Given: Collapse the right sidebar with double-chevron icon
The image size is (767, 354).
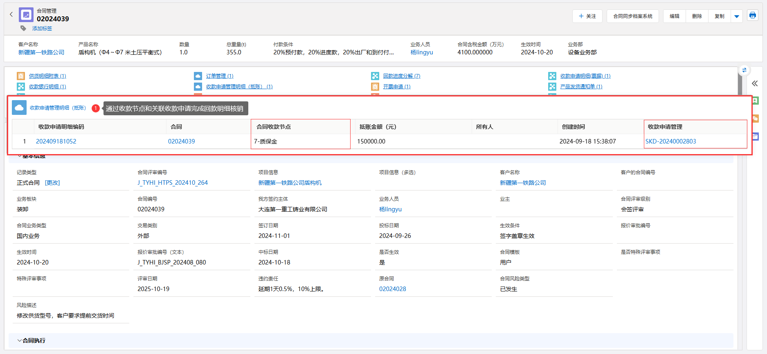Looking at the screenshot, I should (755, 83).
